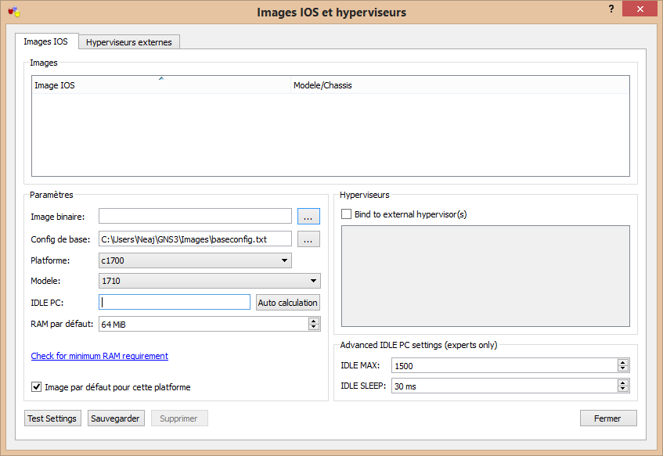Screen dimensions: 663x456
Task: Uncheck Image par défaut pour cette platforme
Action: (36, 386)
